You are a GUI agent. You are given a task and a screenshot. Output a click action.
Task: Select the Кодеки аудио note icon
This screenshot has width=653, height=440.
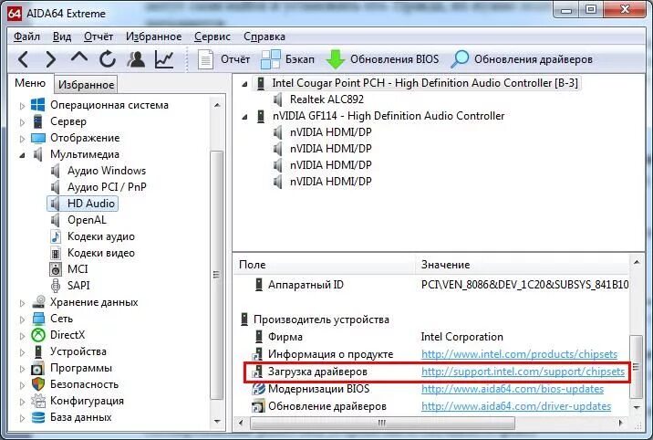click(x=55, y=236)
